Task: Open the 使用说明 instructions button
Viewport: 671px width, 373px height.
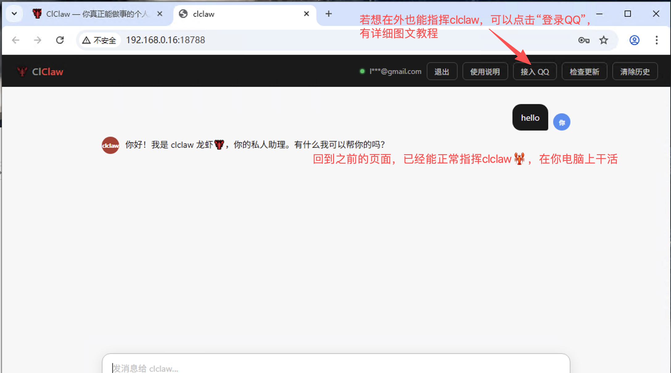Action: click(x=485, y=72)
